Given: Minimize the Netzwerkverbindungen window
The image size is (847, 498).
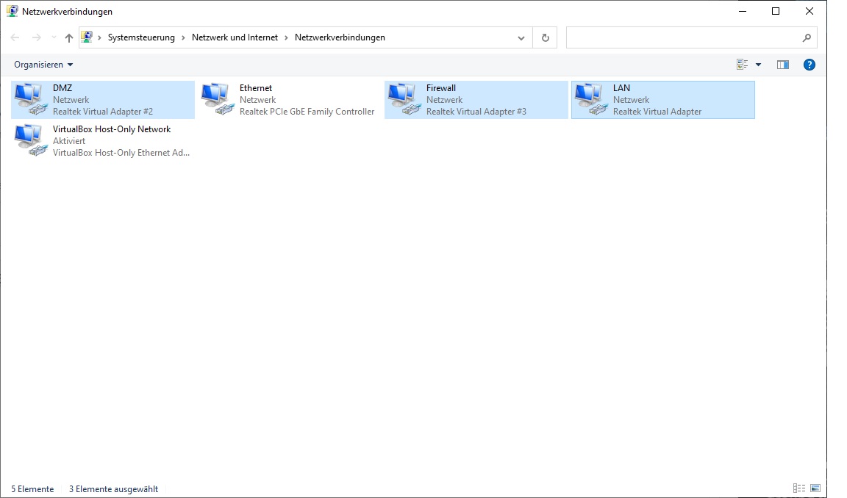Looking at the screenshot, I should coord(742,11).
